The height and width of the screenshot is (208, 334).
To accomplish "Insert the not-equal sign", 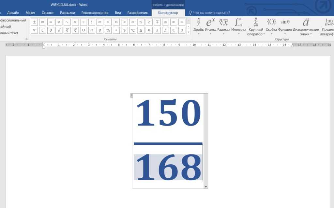I will [59, 22].
